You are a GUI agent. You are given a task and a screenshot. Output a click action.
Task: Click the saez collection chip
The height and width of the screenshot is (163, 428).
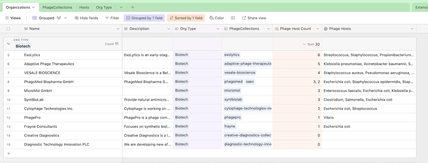(250, 82)
